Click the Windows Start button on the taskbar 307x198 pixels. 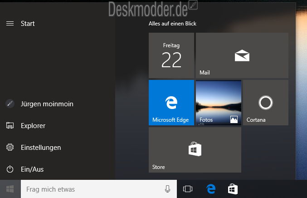(x=10, y=189)
